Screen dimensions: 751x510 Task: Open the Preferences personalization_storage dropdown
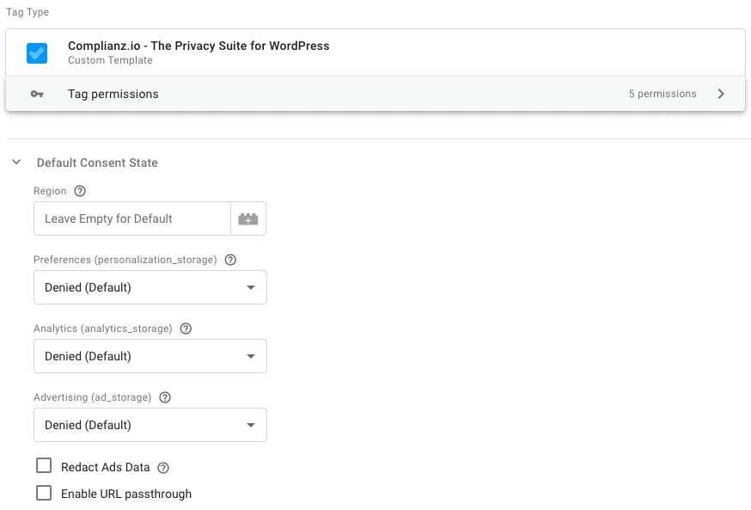coord(150,287)
